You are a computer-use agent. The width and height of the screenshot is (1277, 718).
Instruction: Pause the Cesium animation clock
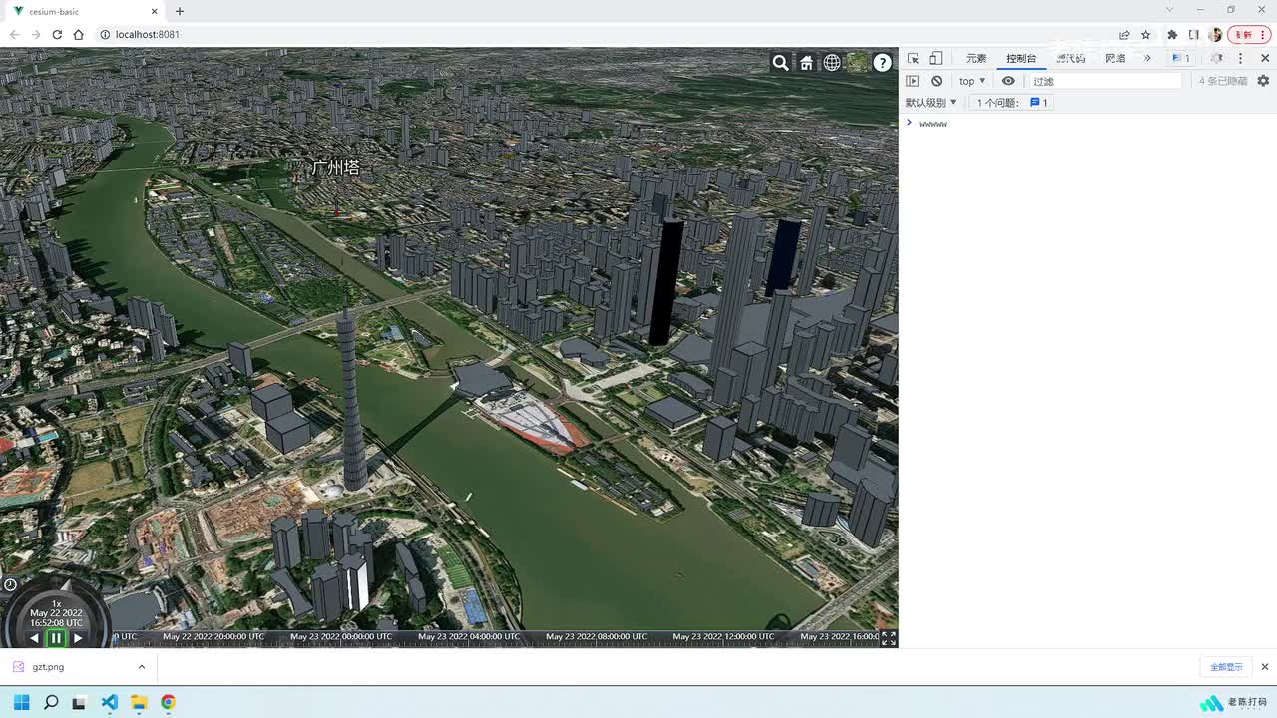click(x=56, y=638)
